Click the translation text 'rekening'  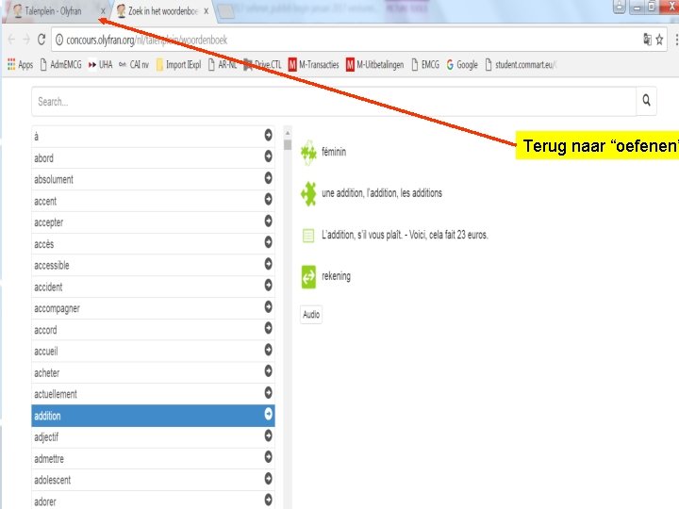[x=336, y=276]
